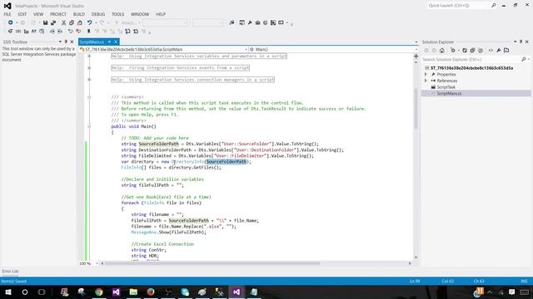This screenshot has height=299, width=533.
Task: Click the Collapse All icon in Solution Explorer
Action: click(x=472, y=51)
